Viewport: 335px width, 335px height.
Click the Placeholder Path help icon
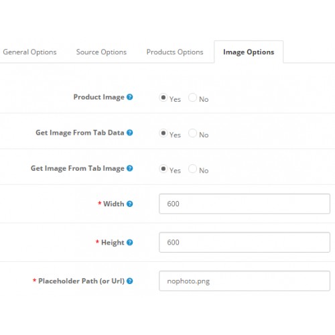tap(129, 281)
